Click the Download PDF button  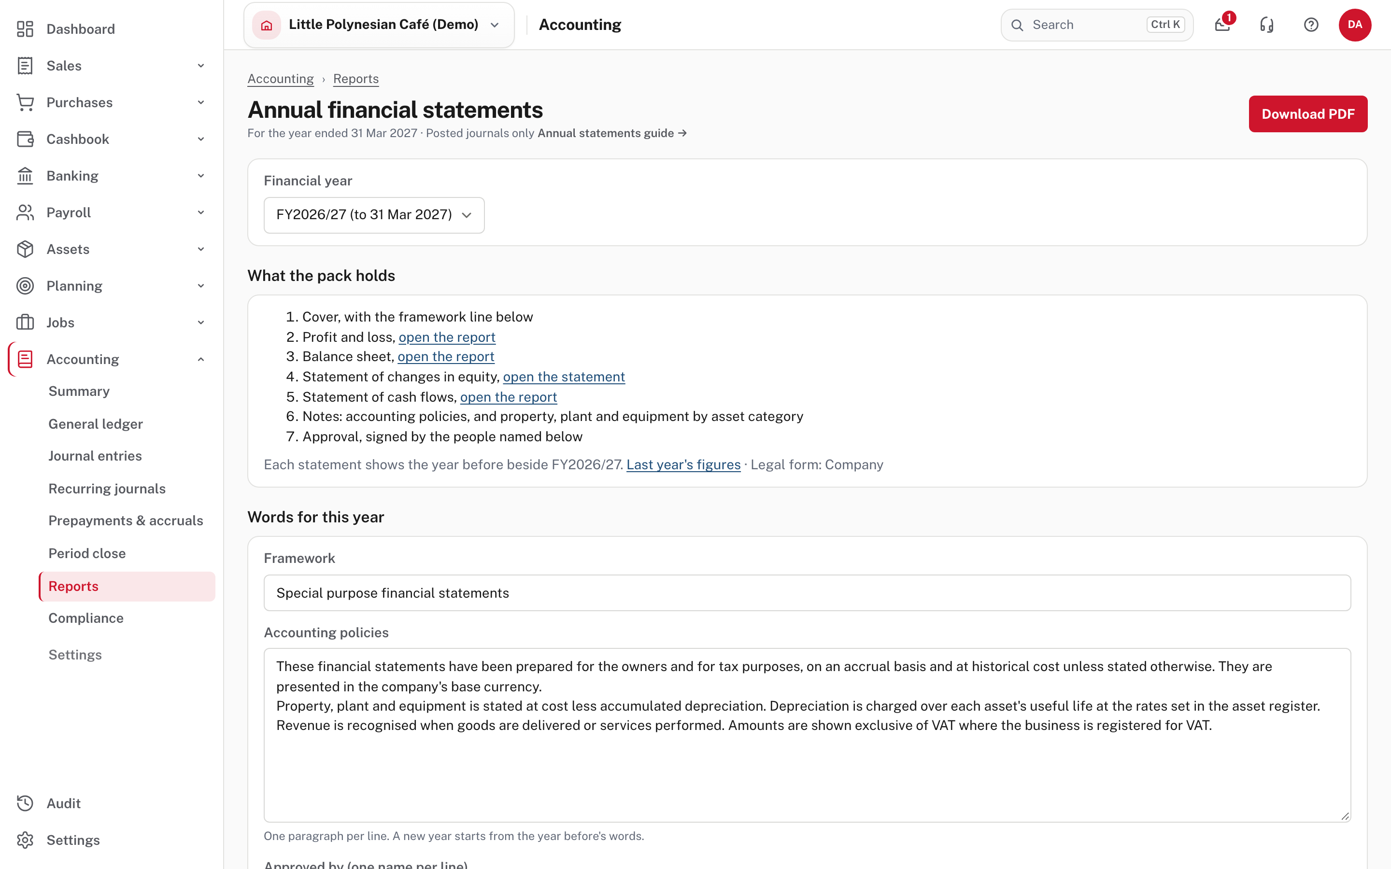point(1307,114)
